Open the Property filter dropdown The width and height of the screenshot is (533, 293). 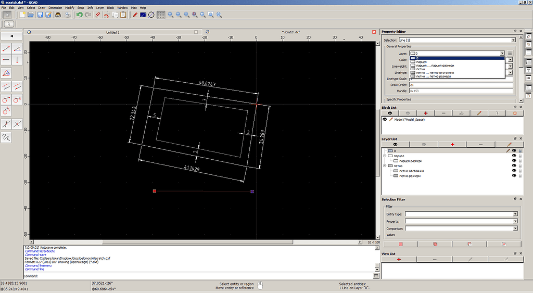click(x=515, y=221)
